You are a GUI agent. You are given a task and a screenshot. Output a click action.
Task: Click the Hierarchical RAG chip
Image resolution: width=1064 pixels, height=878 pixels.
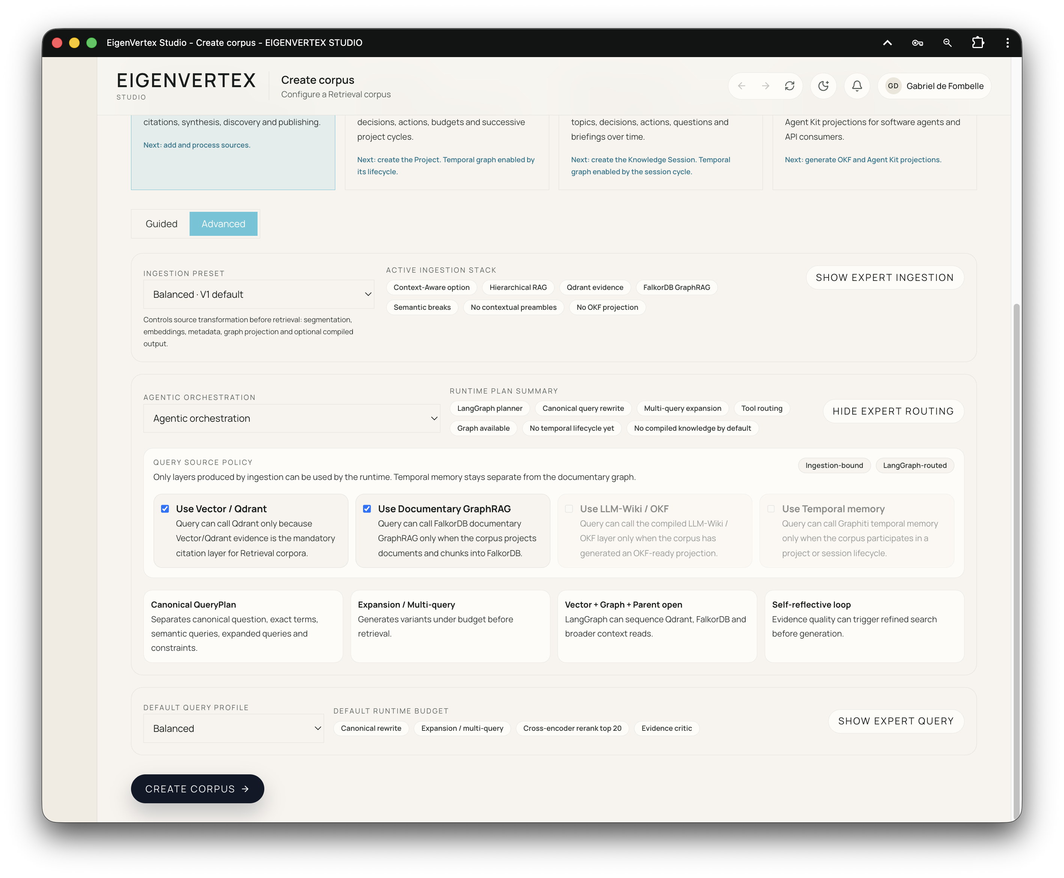[x=518, y=287]
